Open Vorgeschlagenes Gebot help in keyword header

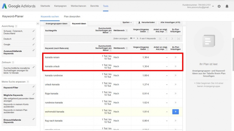pyautogui.click(x=148, y=49)
